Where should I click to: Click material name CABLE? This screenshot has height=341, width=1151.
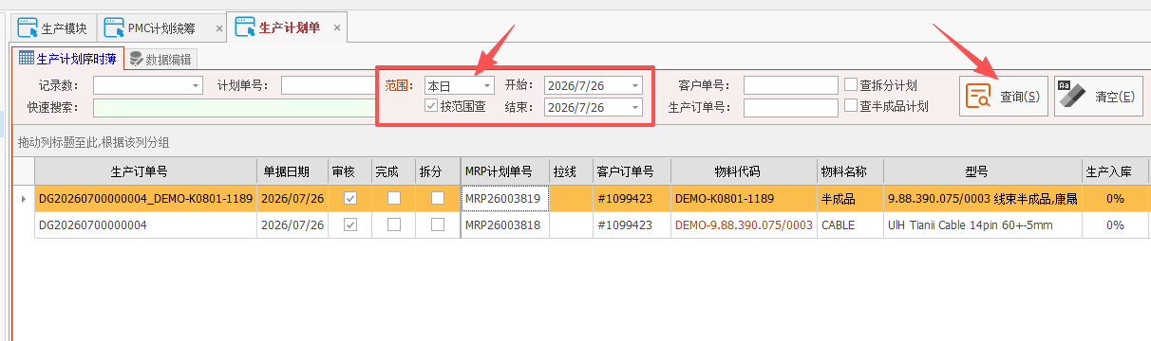tap(850, 224)
